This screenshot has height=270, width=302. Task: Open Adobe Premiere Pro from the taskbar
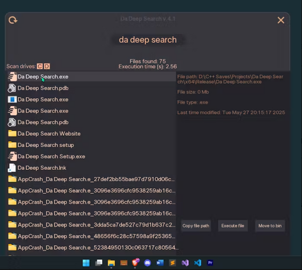[210, 262]
